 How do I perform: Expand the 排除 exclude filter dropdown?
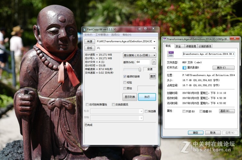click(141, 118)
